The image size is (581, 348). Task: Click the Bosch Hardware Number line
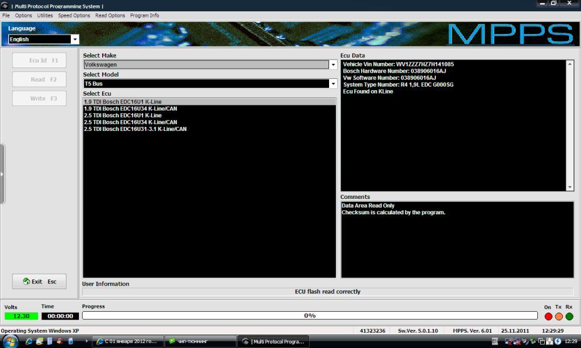(394, 71)
